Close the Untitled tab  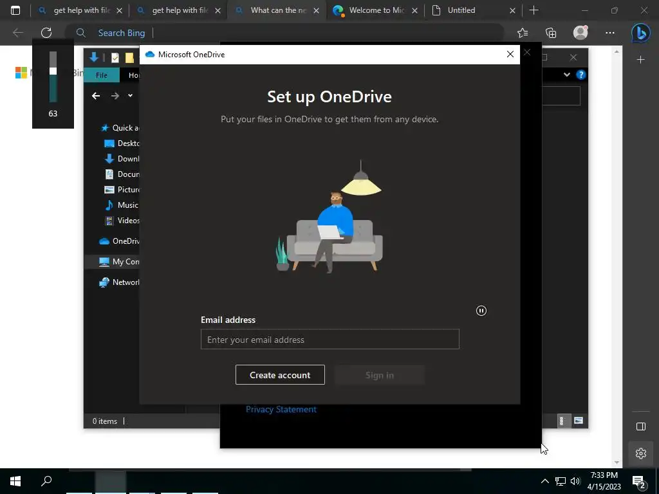pyautogui.click(x=512, y=10)
